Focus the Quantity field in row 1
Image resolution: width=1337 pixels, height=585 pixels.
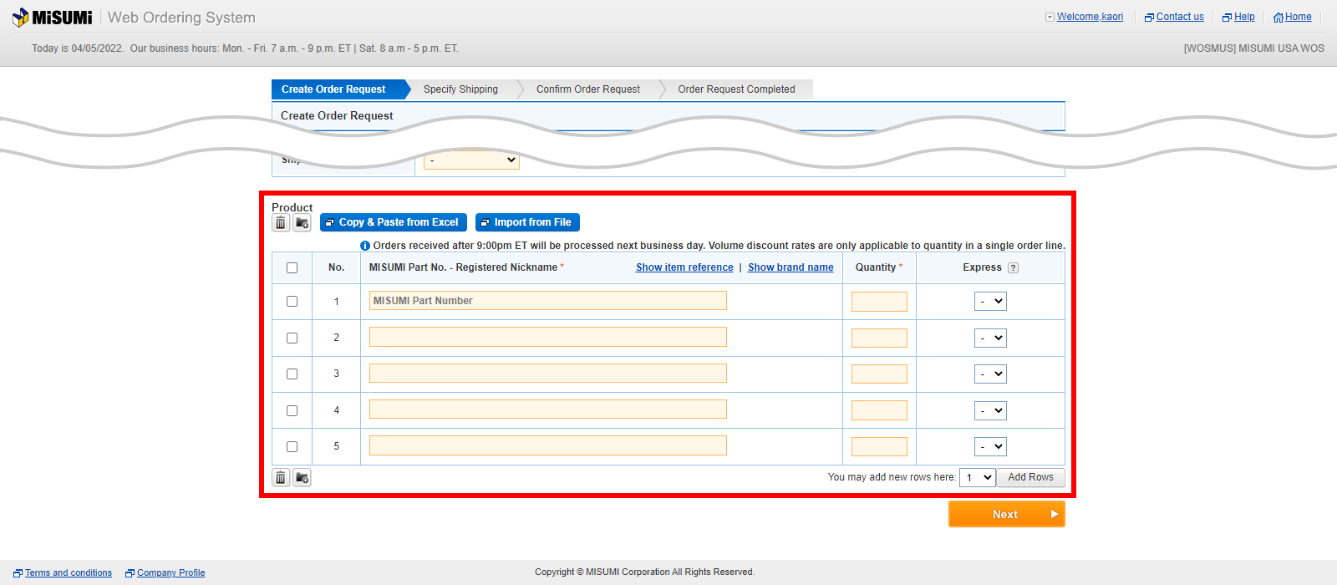coord(879,302)
